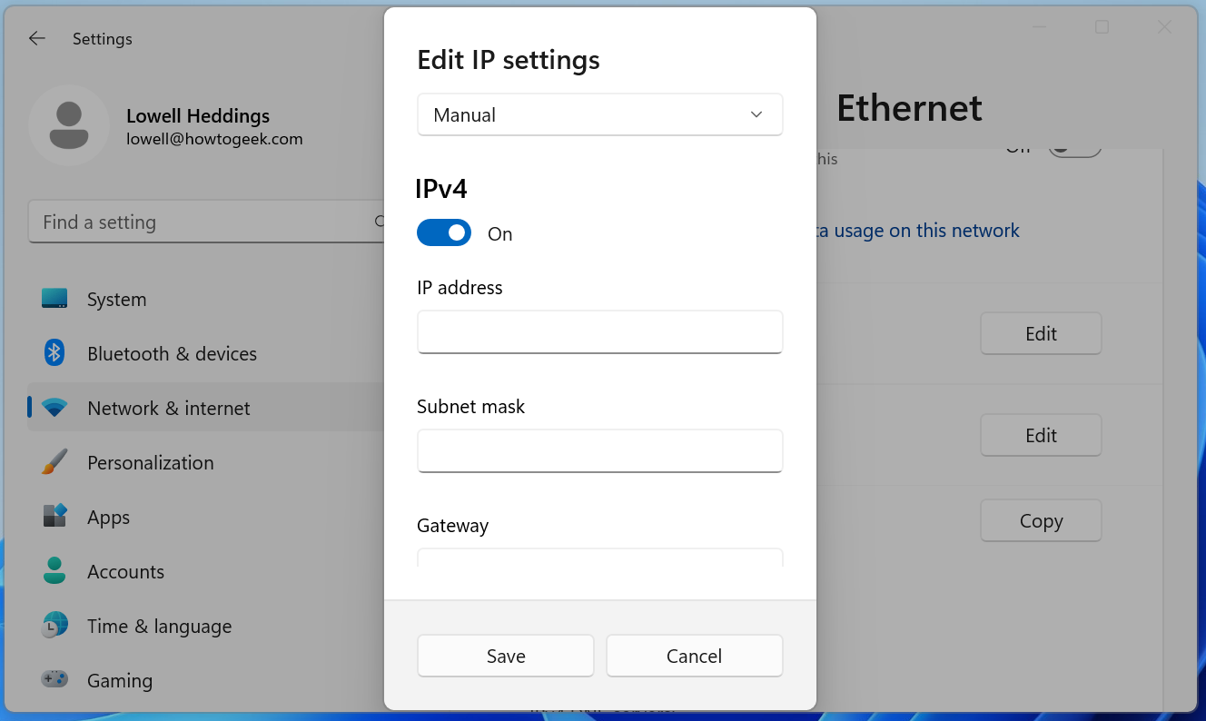Select System in the sidebar
This screenshot has height=721, width=1206.
[116, 299]
